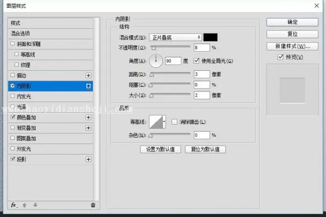Add another 内阴影 effect with plus icon
Screen dimensions: 326x217
[88, 86]
